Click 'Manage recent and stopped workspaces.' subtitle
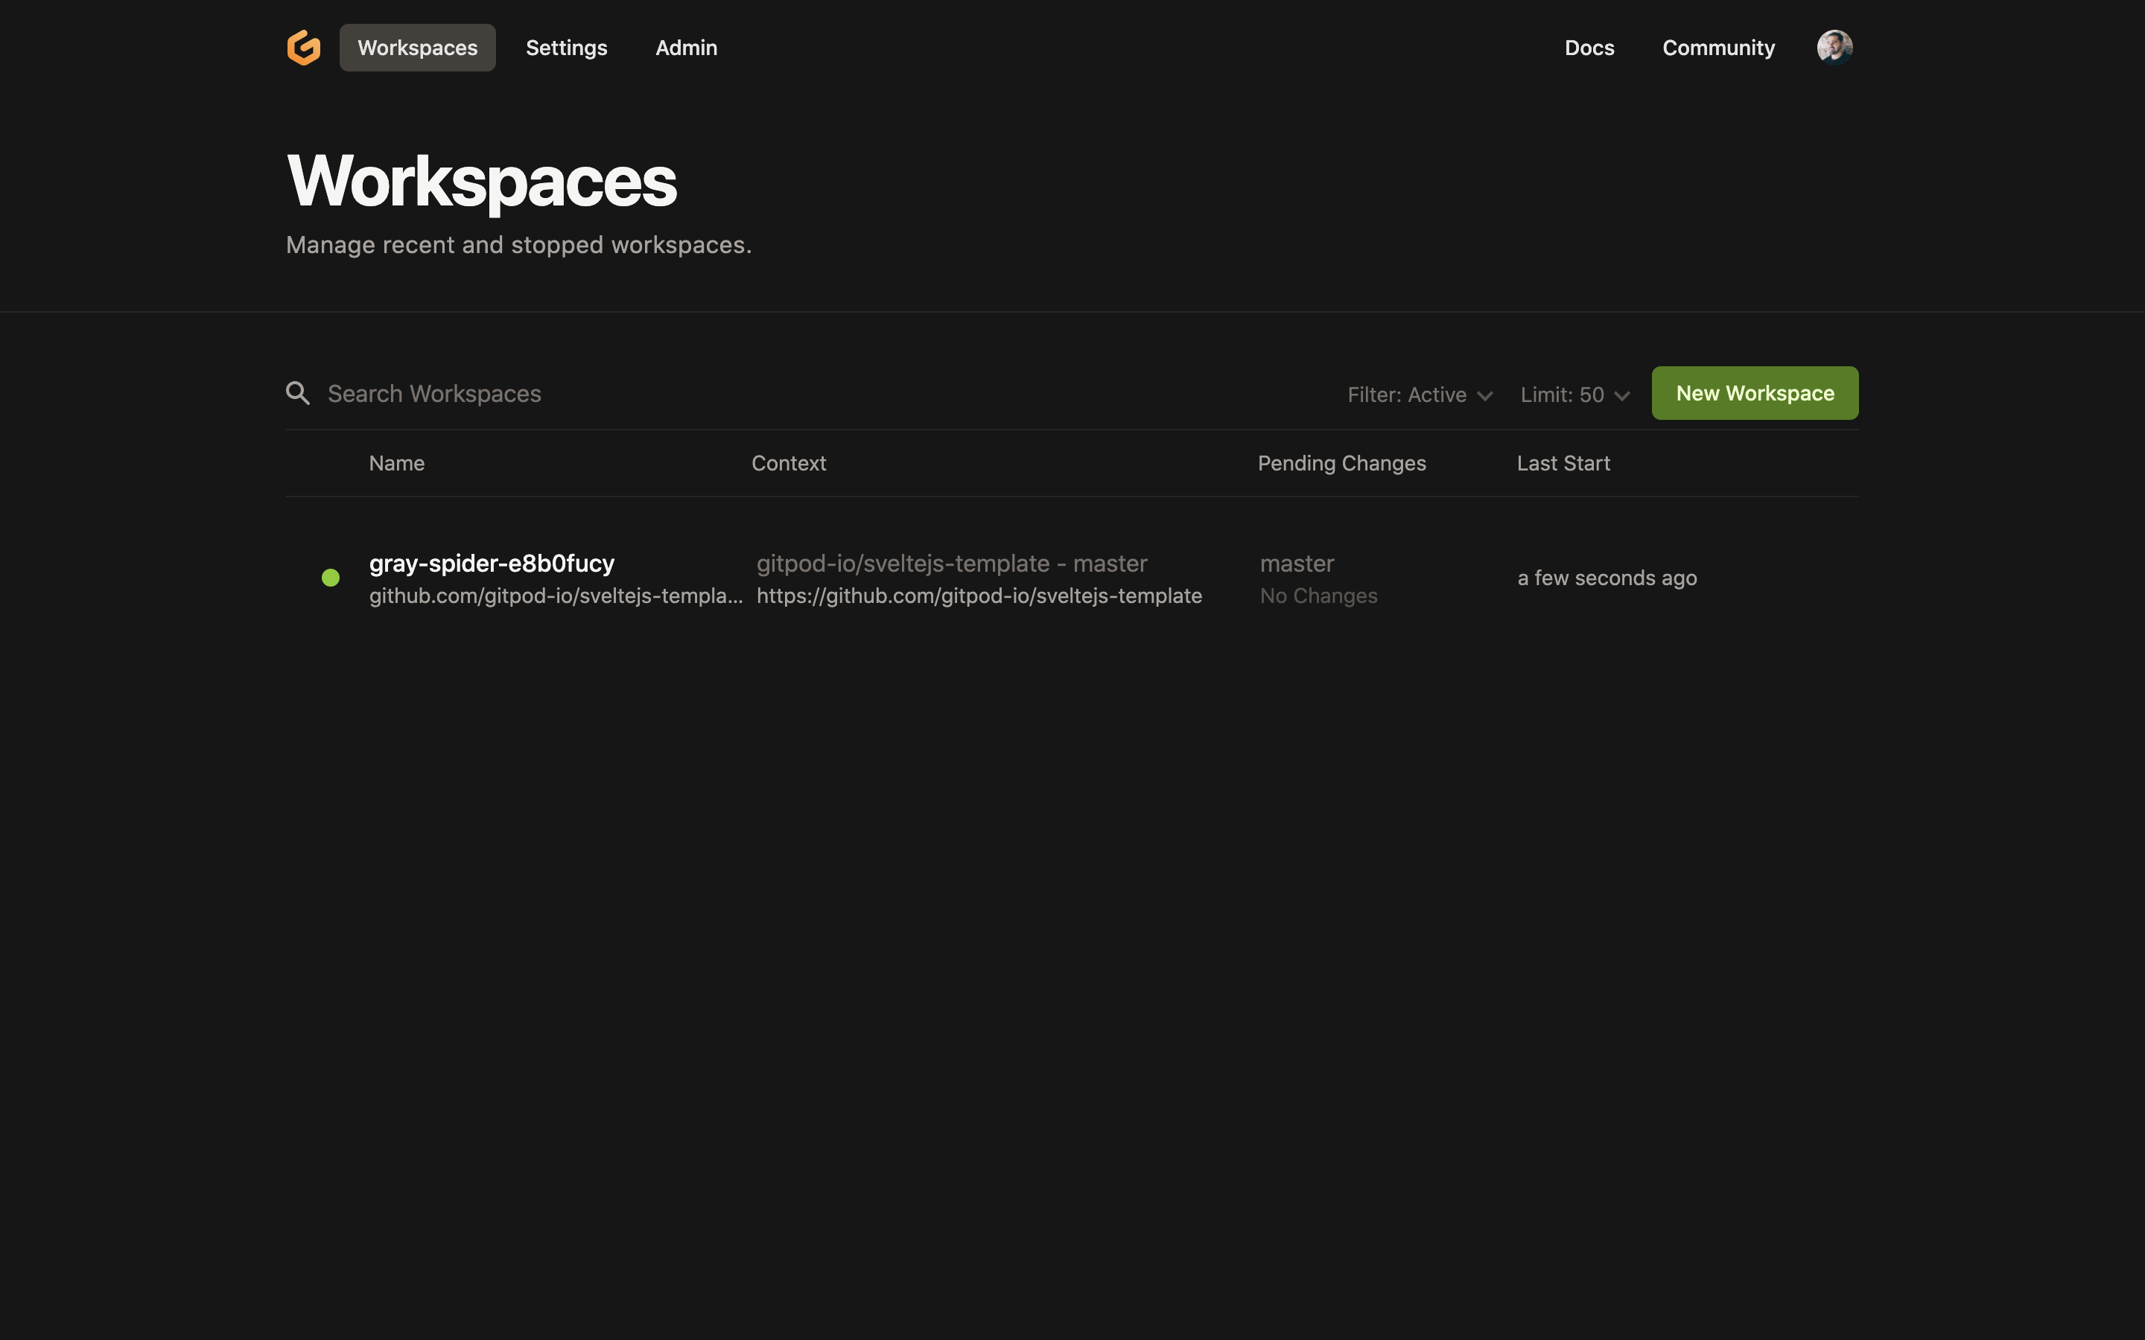The image size is (2145, 1340). point(518,246)
